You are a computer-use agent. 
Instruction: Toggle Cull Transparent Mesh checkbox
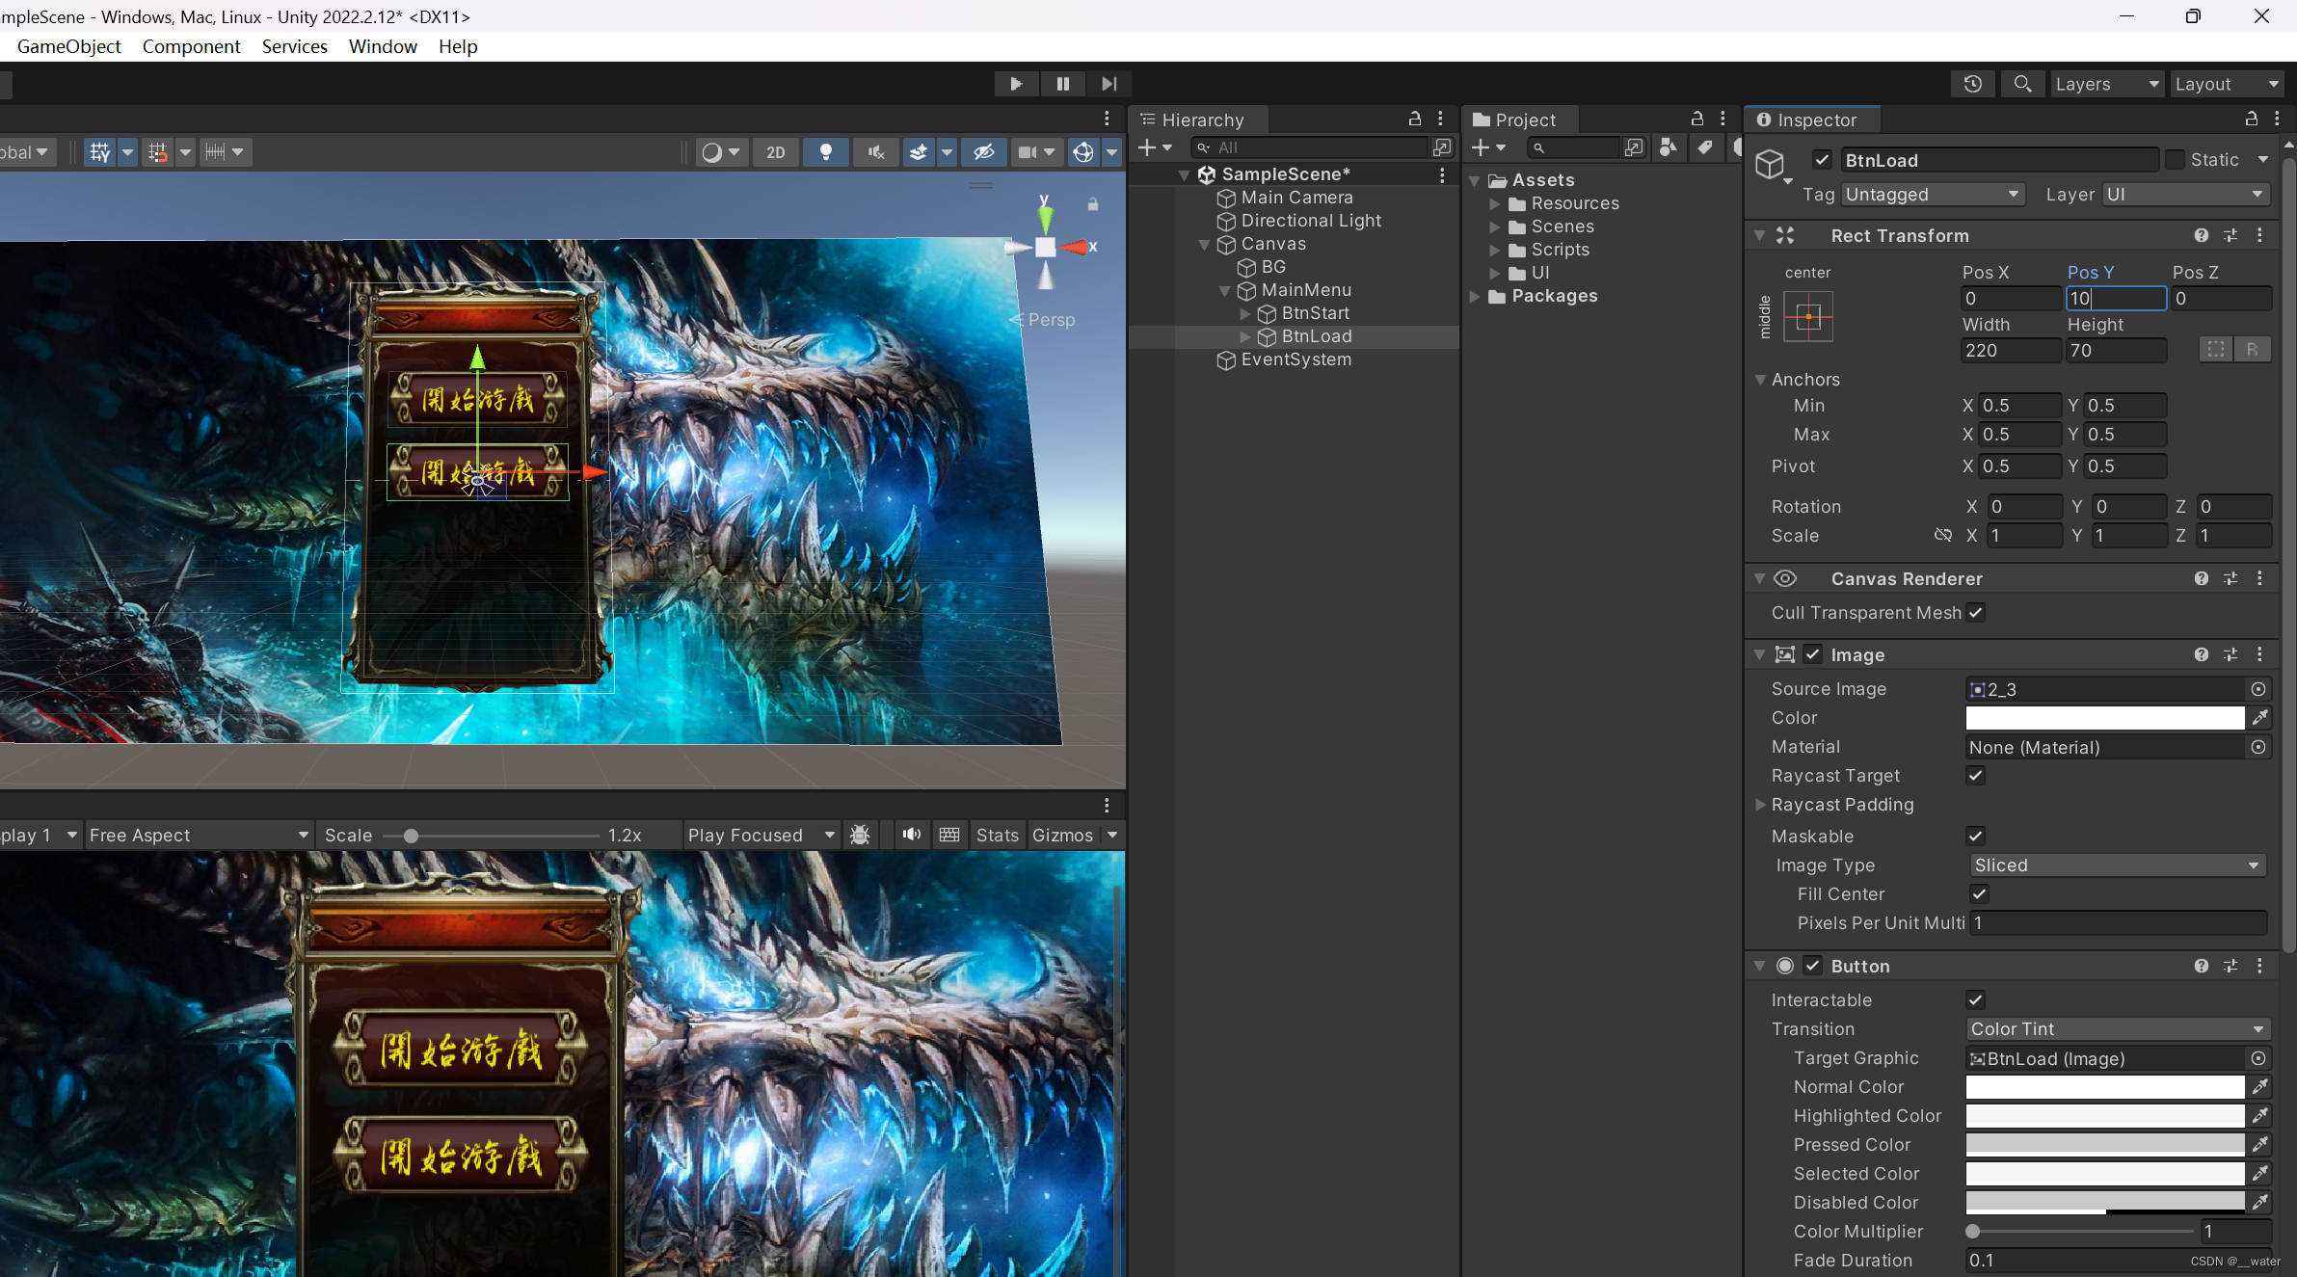click(1976, 613)
